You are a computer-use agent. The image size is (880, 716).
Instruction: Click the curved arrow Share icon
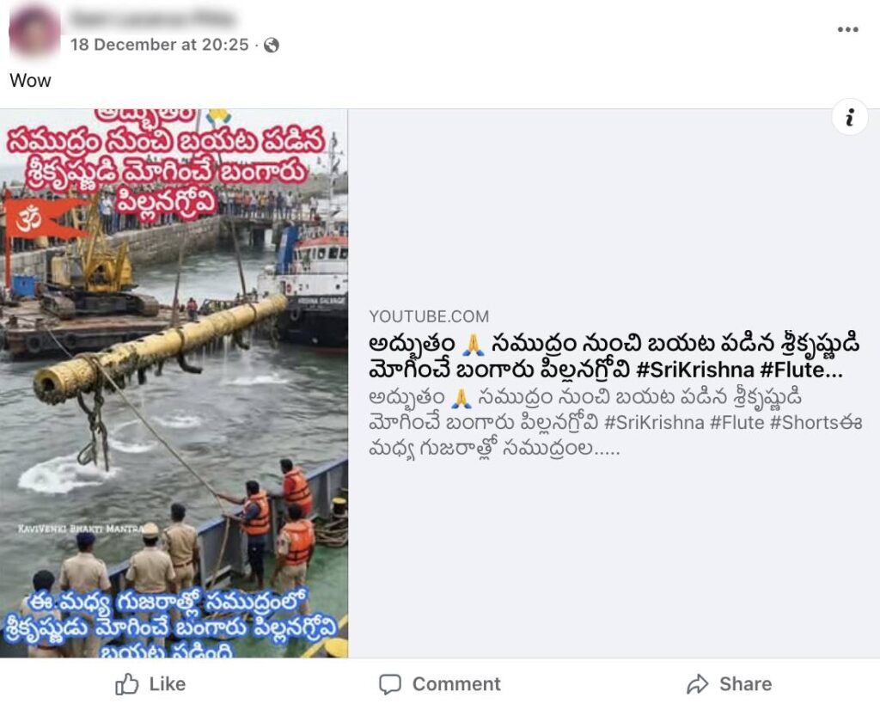(698, 684)
